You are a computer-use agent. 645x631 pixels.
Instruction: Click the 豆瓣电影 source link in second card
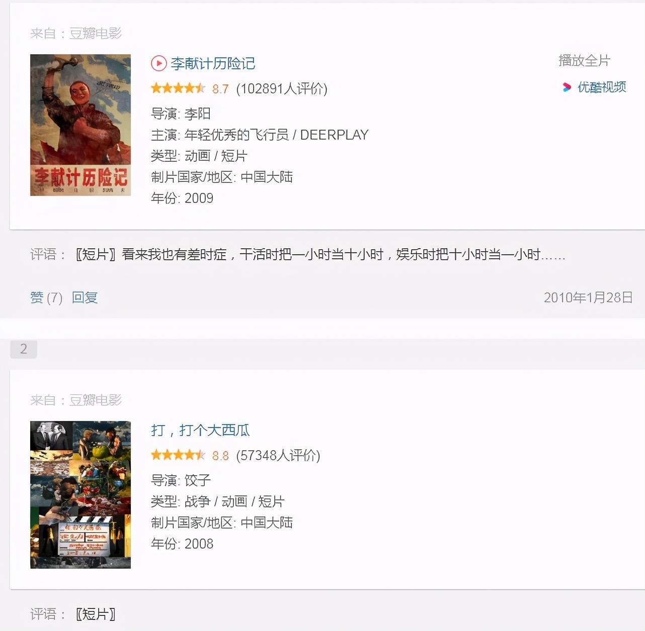coord(96,400)
